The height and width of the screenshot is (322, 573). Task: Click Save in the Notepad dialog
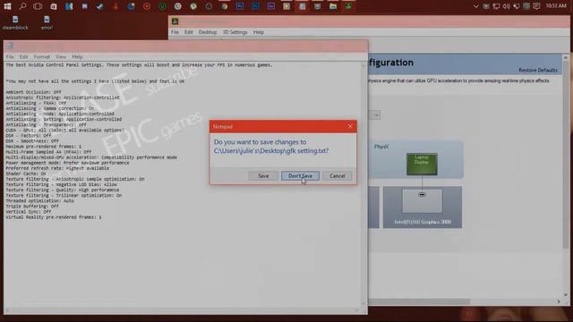click(263, 176)
